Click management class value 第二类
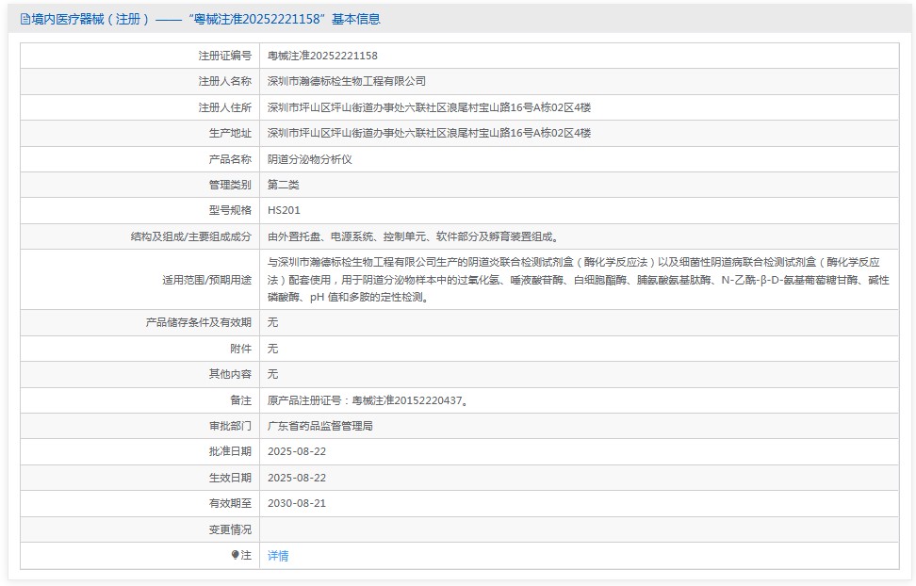 click(284, 186)
